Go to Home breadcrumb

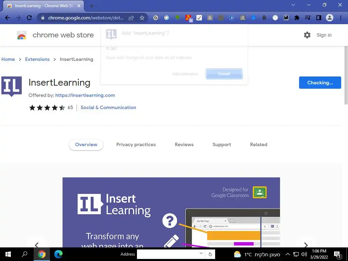[8, 59]
